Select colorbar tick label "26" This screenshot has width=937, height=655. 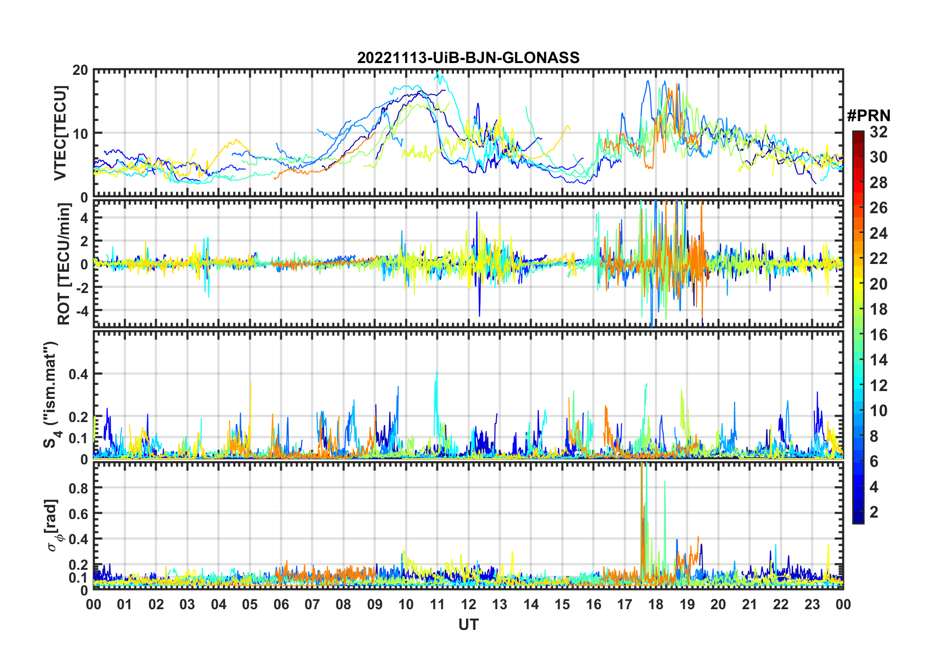point(878,208)
